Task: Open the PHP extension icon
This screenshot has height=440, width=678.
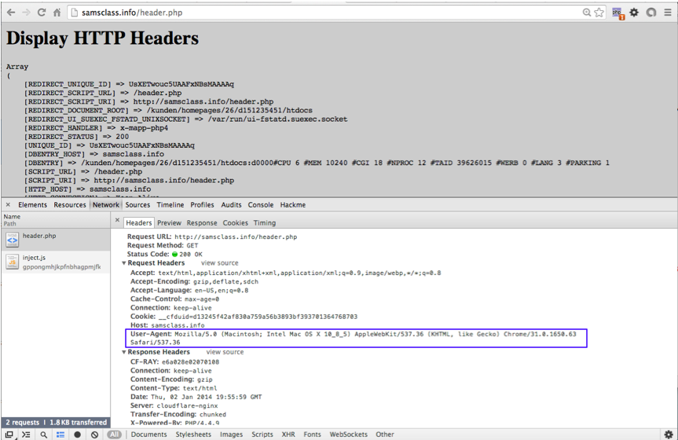Action: coord(618,13)
